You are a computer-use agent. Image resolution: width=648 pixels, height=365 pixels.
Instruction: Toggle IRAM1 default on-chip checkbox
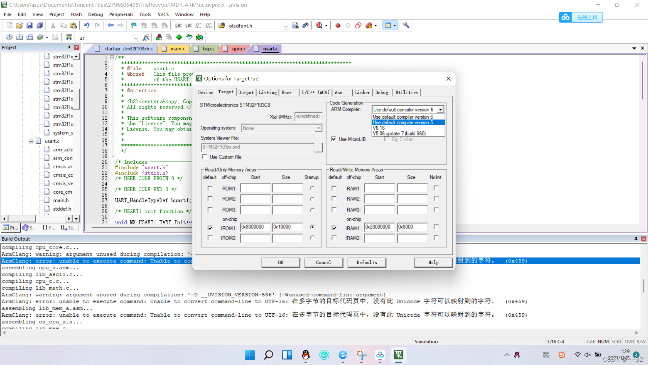334,227
